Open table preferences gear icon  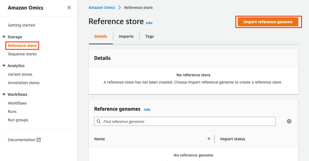tap(289, 121)
